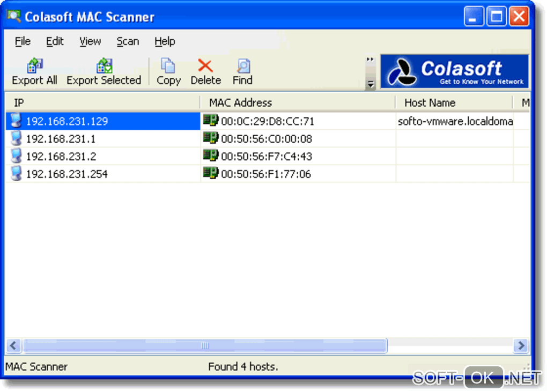Click the 'Found 4 hosts.' status text

243,366
